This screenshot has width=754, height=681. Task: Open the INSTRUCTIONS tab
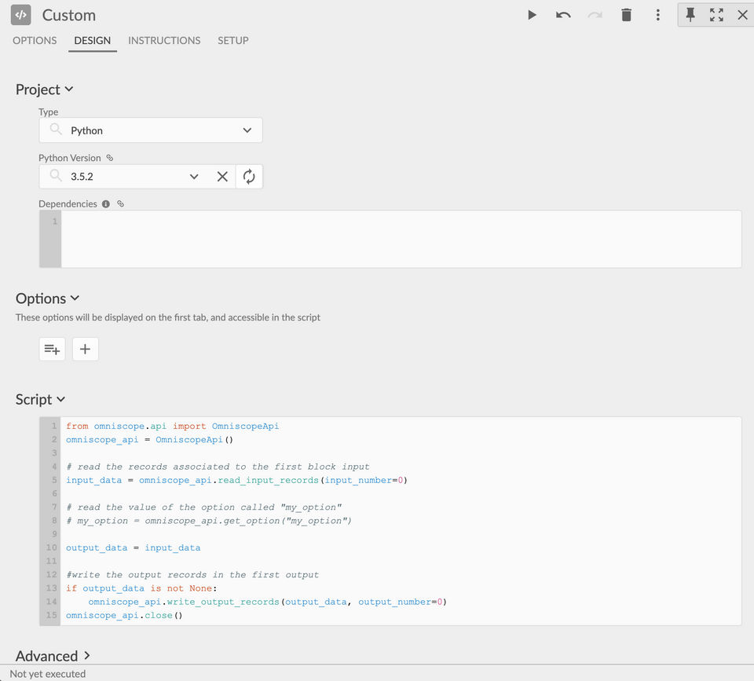point(164,40)
